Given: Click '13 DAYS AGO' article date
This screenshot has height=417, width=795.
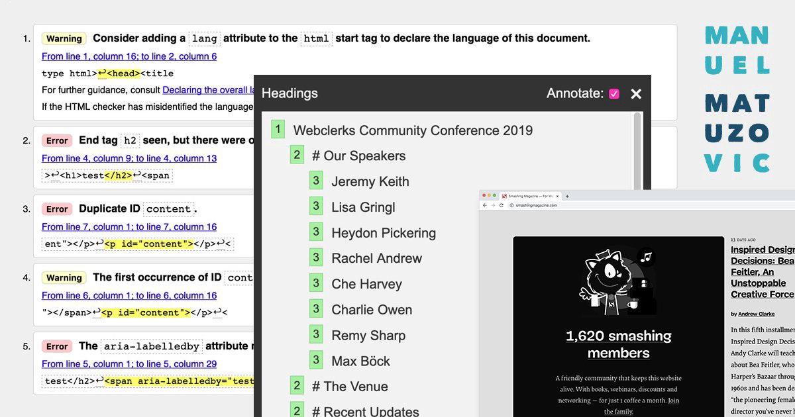Looking at the screenshot, I should pyautogui.click(x=743, y=240).
